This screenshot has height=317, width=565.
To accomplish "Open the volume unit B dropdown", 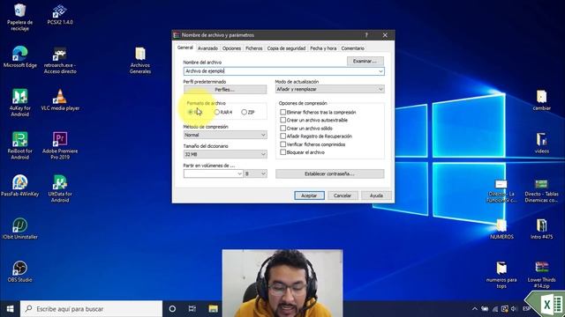I will pos(255,173).
